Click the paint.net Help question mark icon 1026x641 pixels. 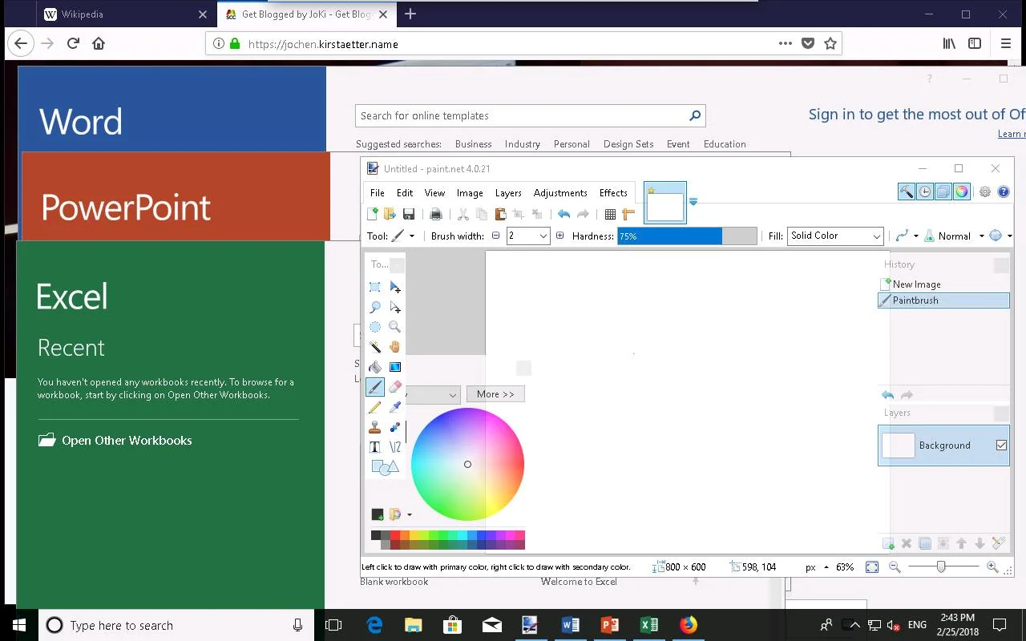[x=1004, y=191]
